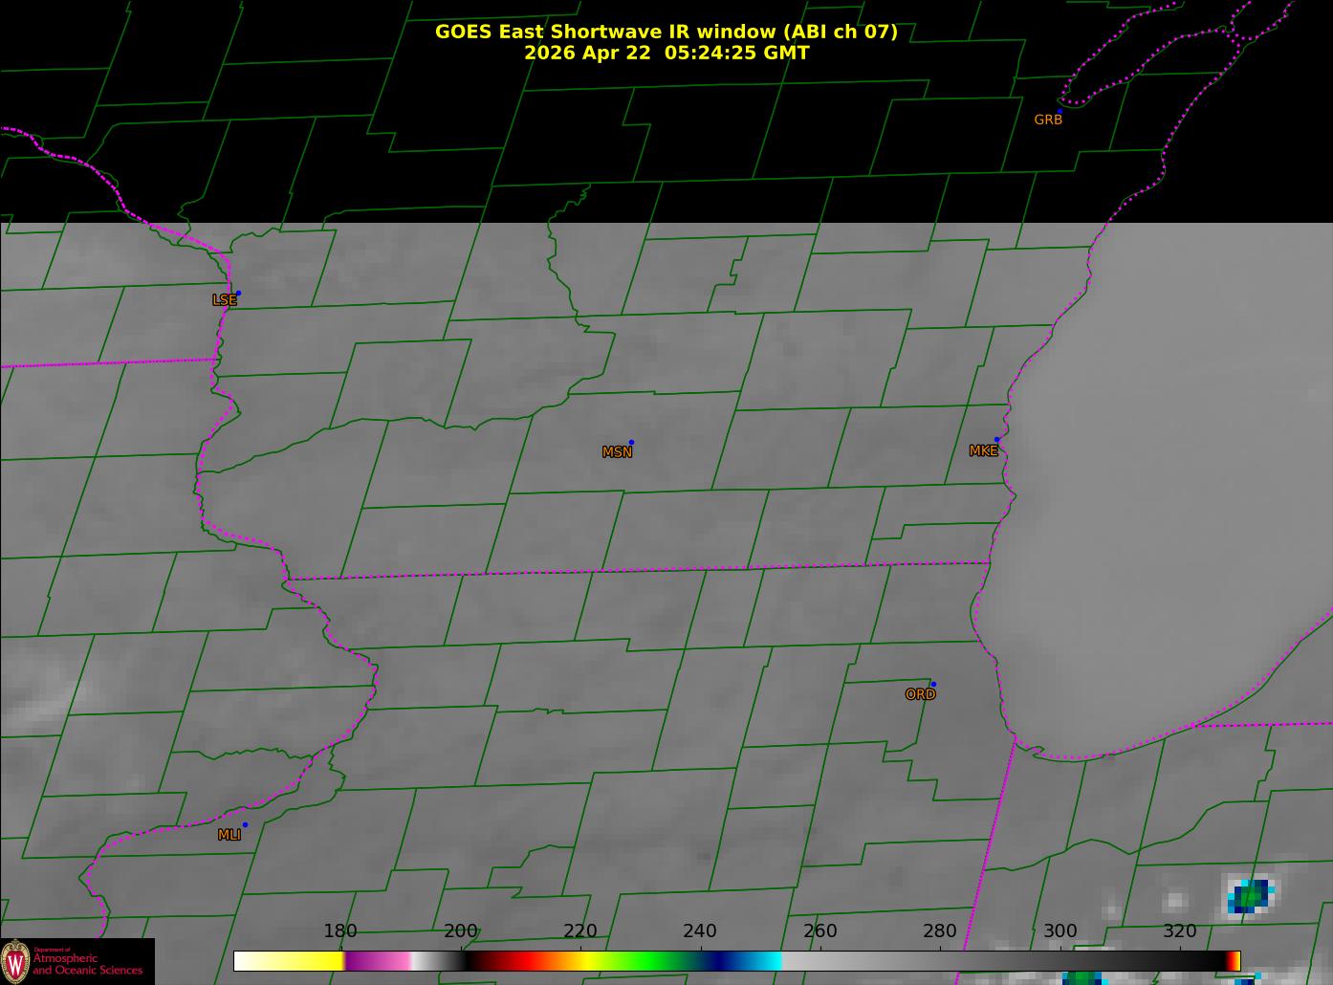
Task: Click the 320 label on the color scale
Action: [x=1179, y=930]
